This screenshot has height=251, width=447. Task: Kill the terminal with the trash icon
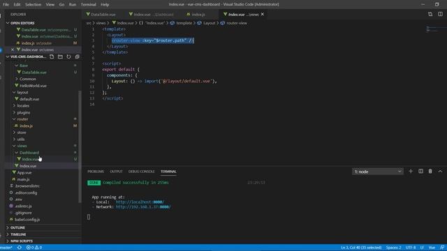click(x=430, y=172)
